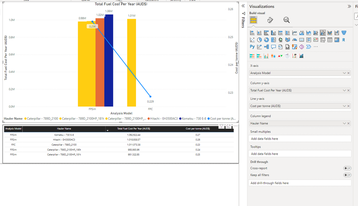Select Komatsu - 730 E-8 table row
Image resolution: width=358 pixels, height=206 pixels.
(119, 135)
